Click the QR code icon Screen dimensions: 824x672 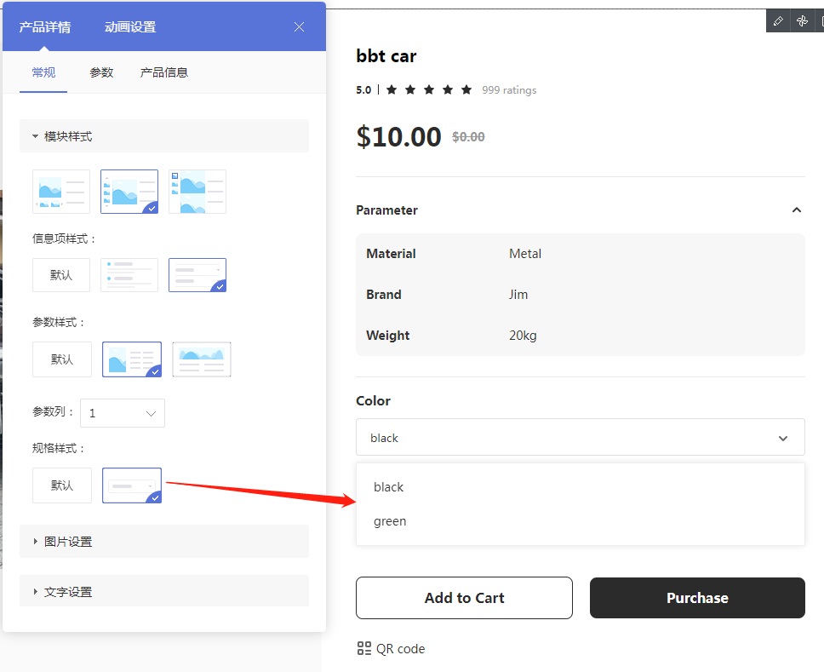[364, 649]
